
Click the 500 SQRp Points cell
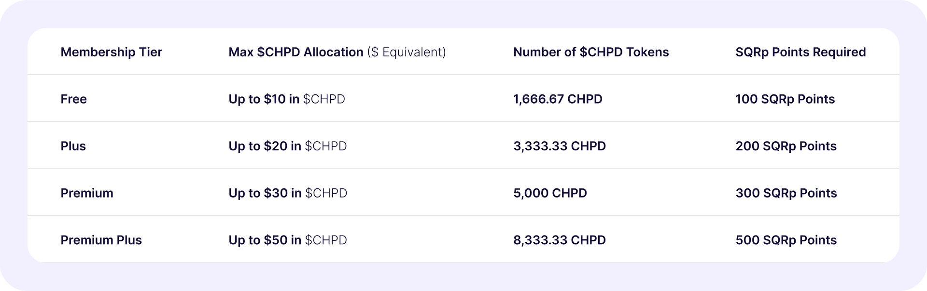[x=786, y=240]
